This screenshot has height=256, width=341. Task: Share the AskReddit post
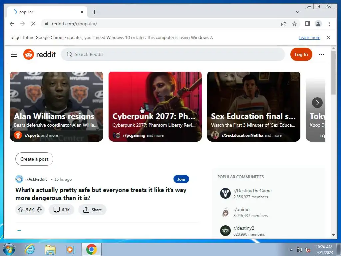tap(92, 210)
